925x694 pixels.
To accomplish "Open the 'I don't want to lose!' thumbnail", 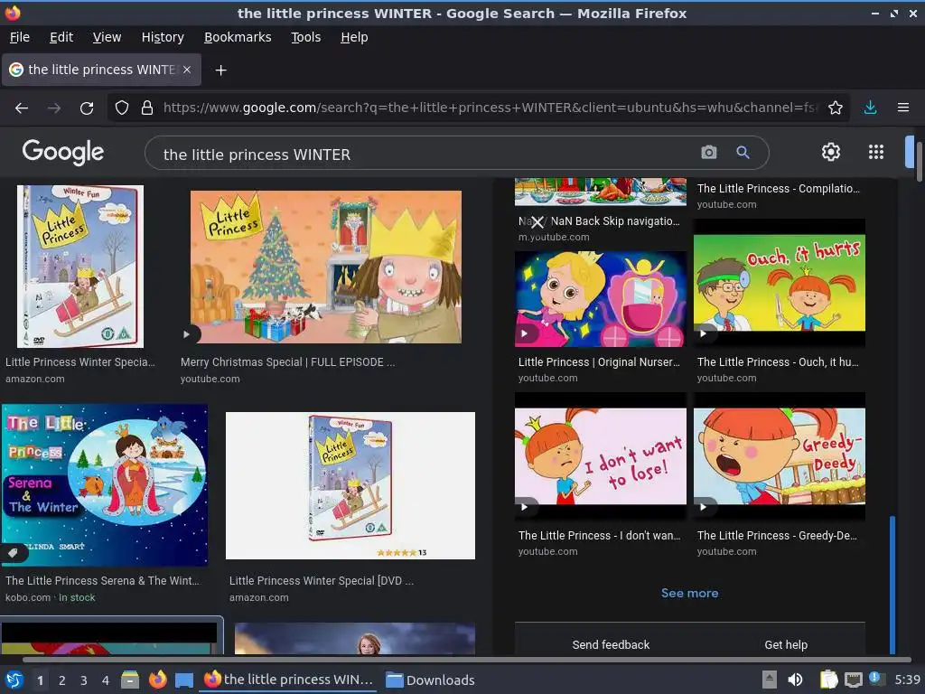I will (601, 456).
